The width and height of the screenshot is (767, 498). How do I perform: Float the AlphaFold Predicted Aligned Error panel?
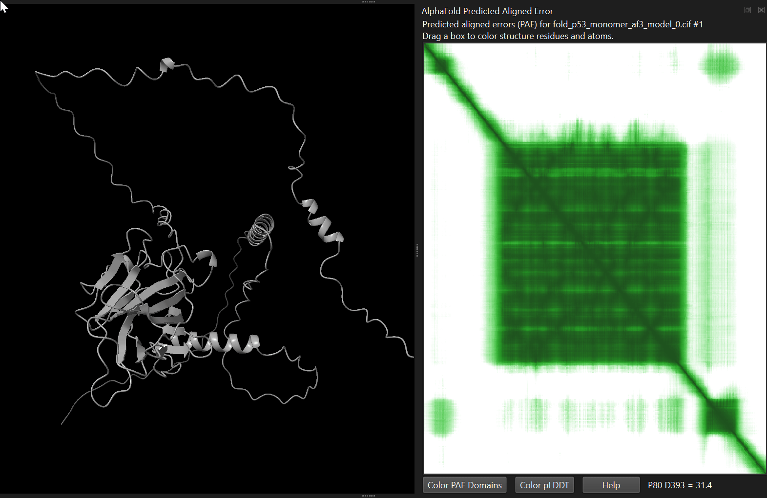click(747, 10)
